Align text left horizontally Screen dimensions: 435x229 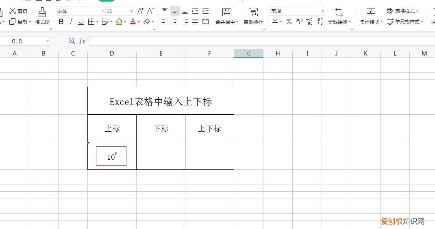click(x=165, y=21)
